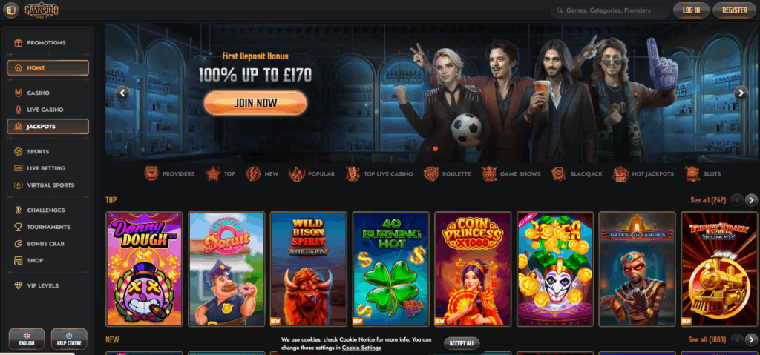Accept all cookies
Viewport: 760px width, 355px height.
coord(462,343)
